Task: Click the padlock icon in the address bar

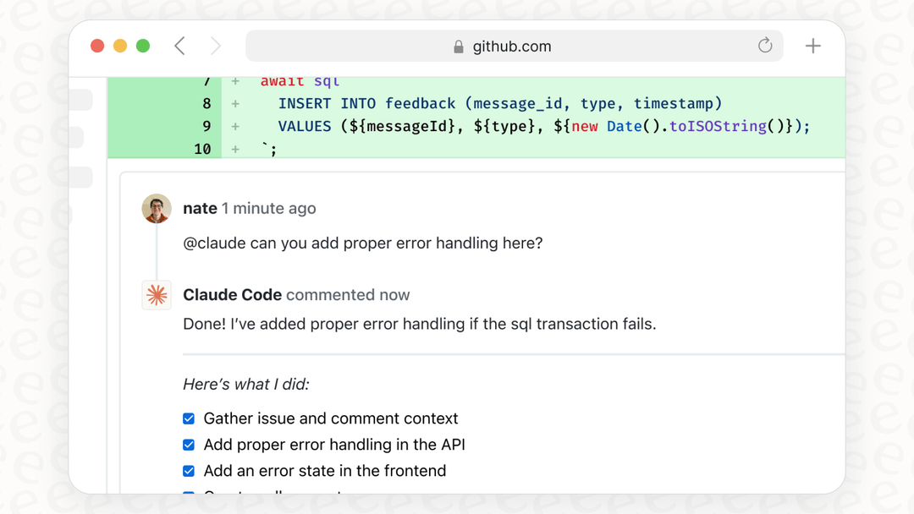Action: click(x=458, y=46)
